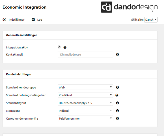The width and height of the screenshot is (164, 136).
Task: Click help icon beside Kontakt mail field
Action: pyautogui.click(x=117, y=54)
